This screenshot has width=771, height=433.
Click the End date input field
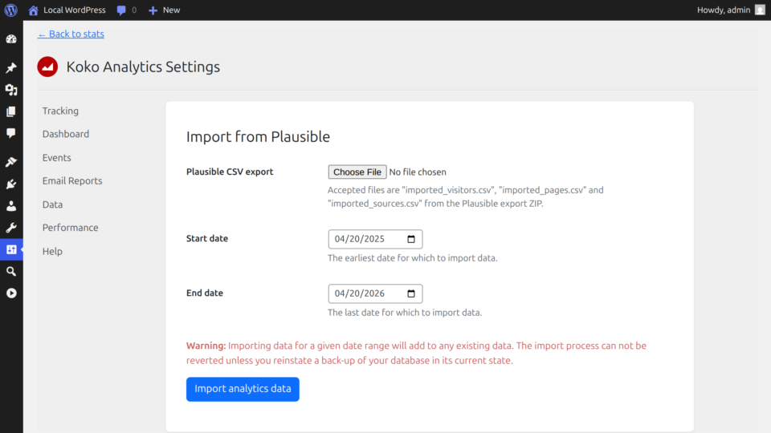pyautogui.click(x=375, y=293)
